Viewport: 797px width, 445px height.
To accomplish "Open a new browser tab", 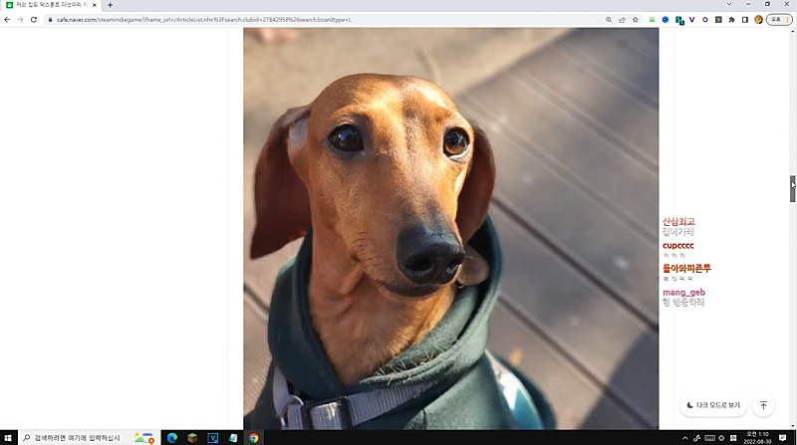I will point(110,5).
